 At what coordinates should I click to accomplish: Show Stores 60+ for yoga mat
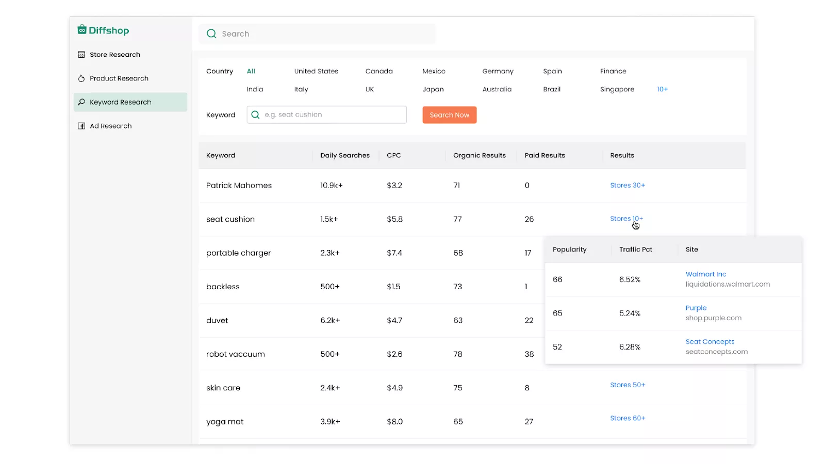(x=627, y=418)
